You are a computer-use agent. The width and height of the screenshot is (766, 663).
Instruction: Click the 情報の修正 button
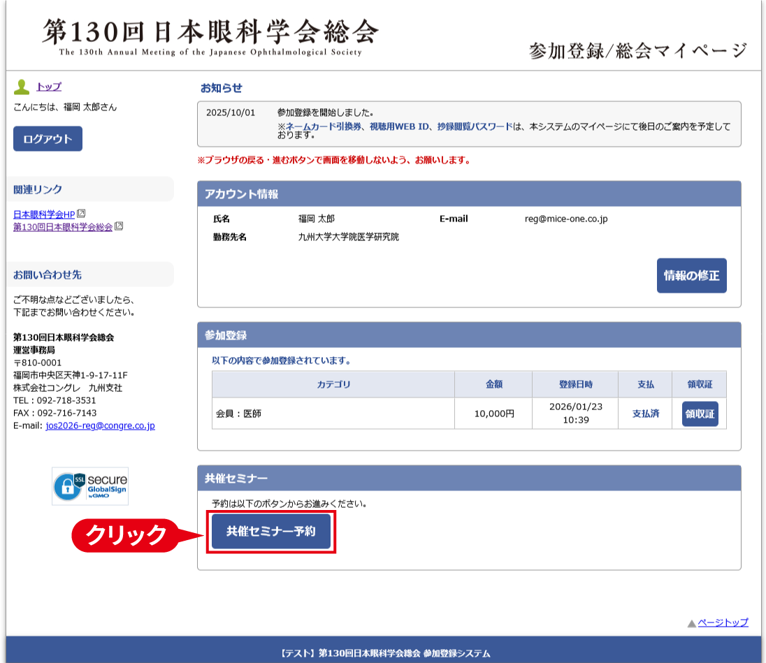coord(691,275)
